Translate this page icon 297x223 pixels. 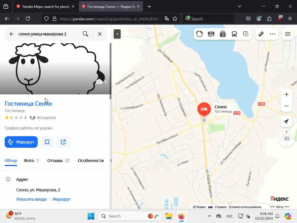click(x=167, y=19)
